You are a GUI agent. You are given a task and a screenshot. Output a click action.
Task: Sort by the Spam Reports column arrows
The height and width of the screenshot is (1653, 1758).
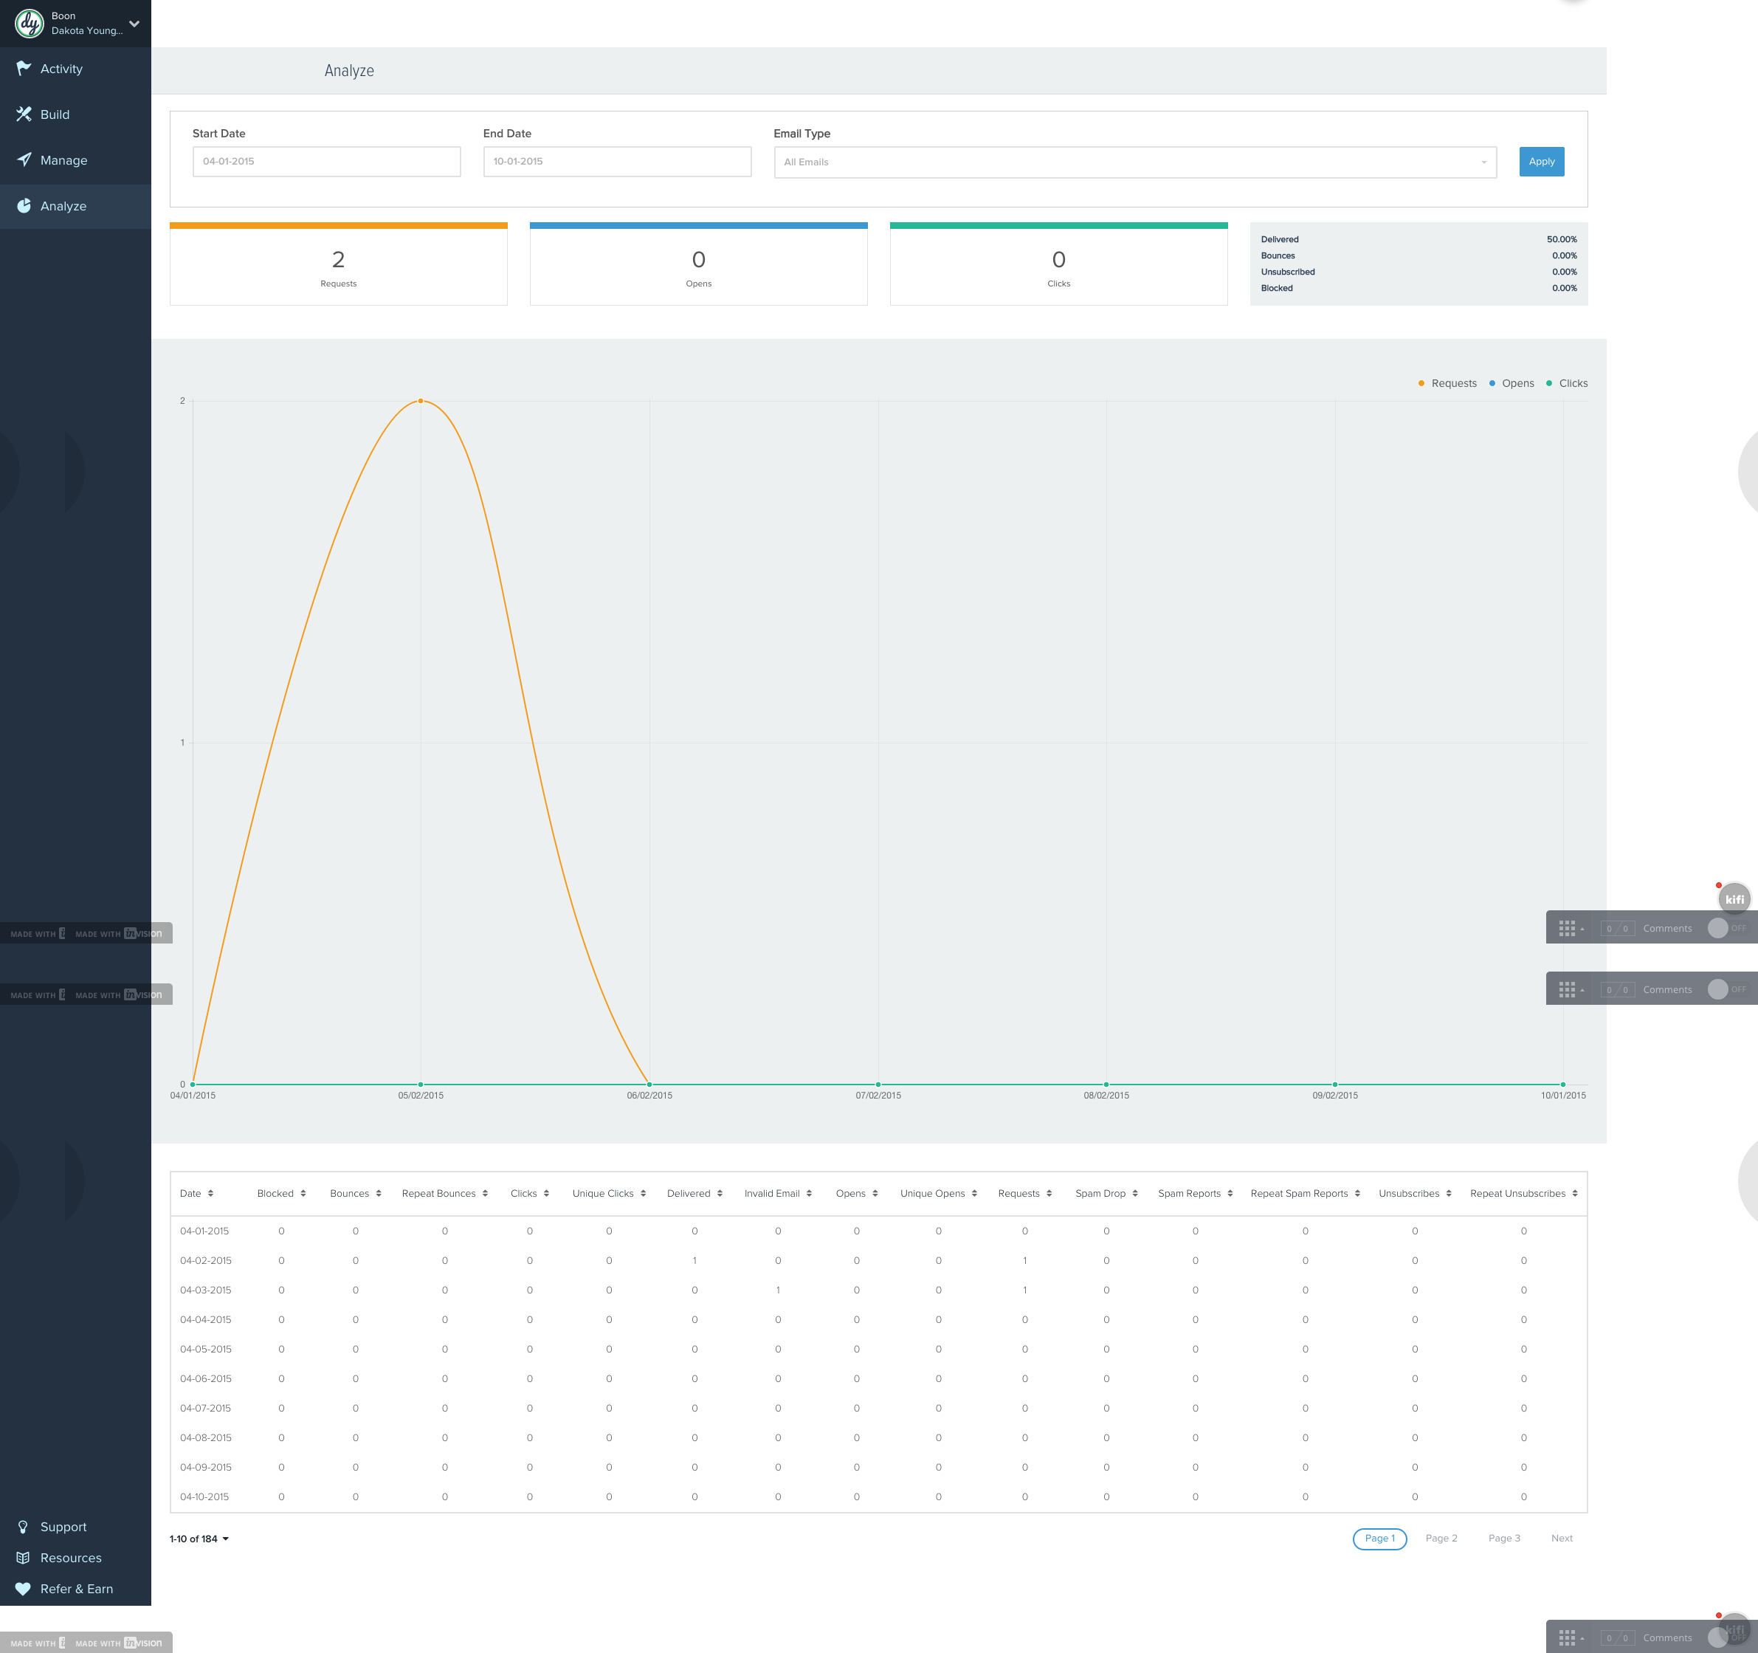1230,1193
